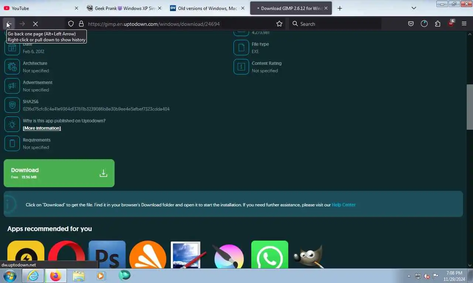Open the circular clock toolbar icon
Viewport: 473px width, 283px height.
tap(424, 24)
